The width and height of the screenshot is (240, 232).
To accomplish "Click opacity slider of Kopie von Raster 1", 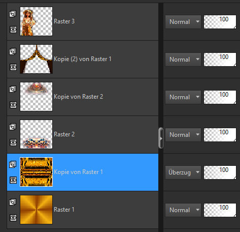I will pyautogui.click(x=220, y=172).
